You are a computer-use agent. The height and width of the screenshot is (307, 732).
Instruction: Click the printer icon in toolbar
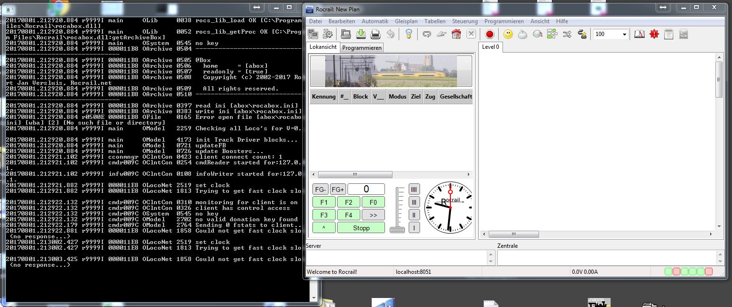375,34
